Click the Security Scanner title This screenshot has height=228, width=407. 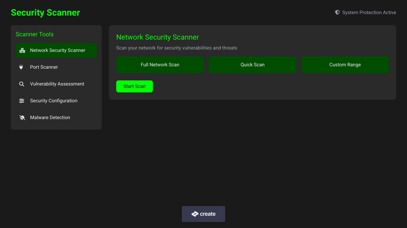pyautogui.click(x=45, y=13)
